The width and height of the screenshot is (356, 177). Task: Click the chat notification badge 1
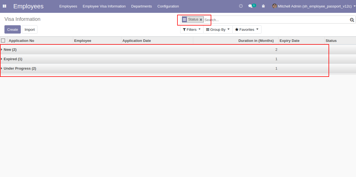tap(254, 5)
